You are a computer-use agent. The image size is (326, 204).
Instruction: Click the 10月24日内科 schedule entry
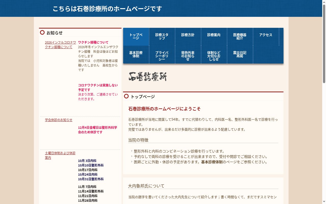[88, 174]
